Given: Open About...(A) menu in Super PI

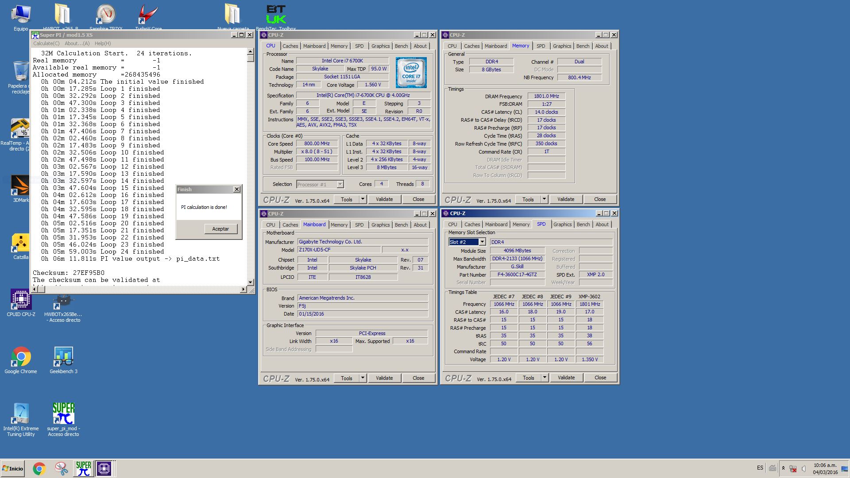Looking at the screenshot, I should tap(77, 43).
